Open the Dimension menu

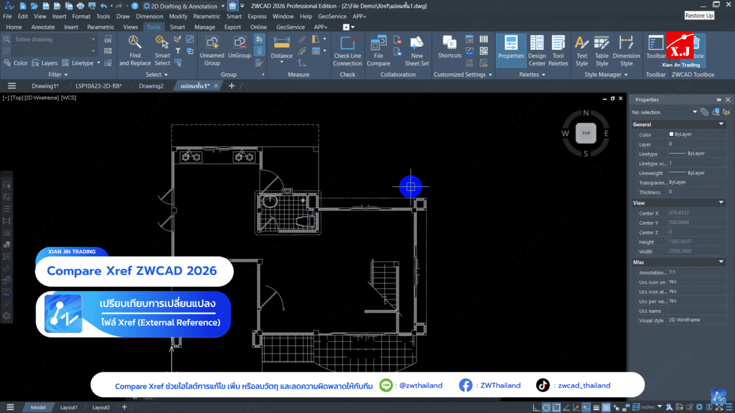pyautogui.click(x=149, y=17)
